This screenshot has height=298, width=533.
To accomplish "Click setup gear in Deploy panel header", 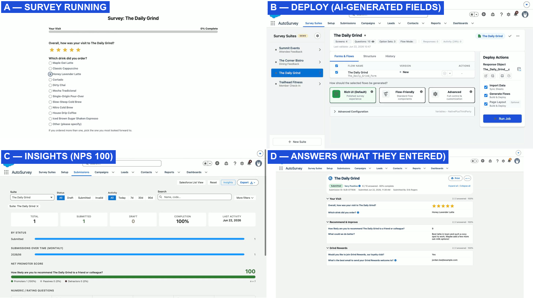I will point(508,14).
